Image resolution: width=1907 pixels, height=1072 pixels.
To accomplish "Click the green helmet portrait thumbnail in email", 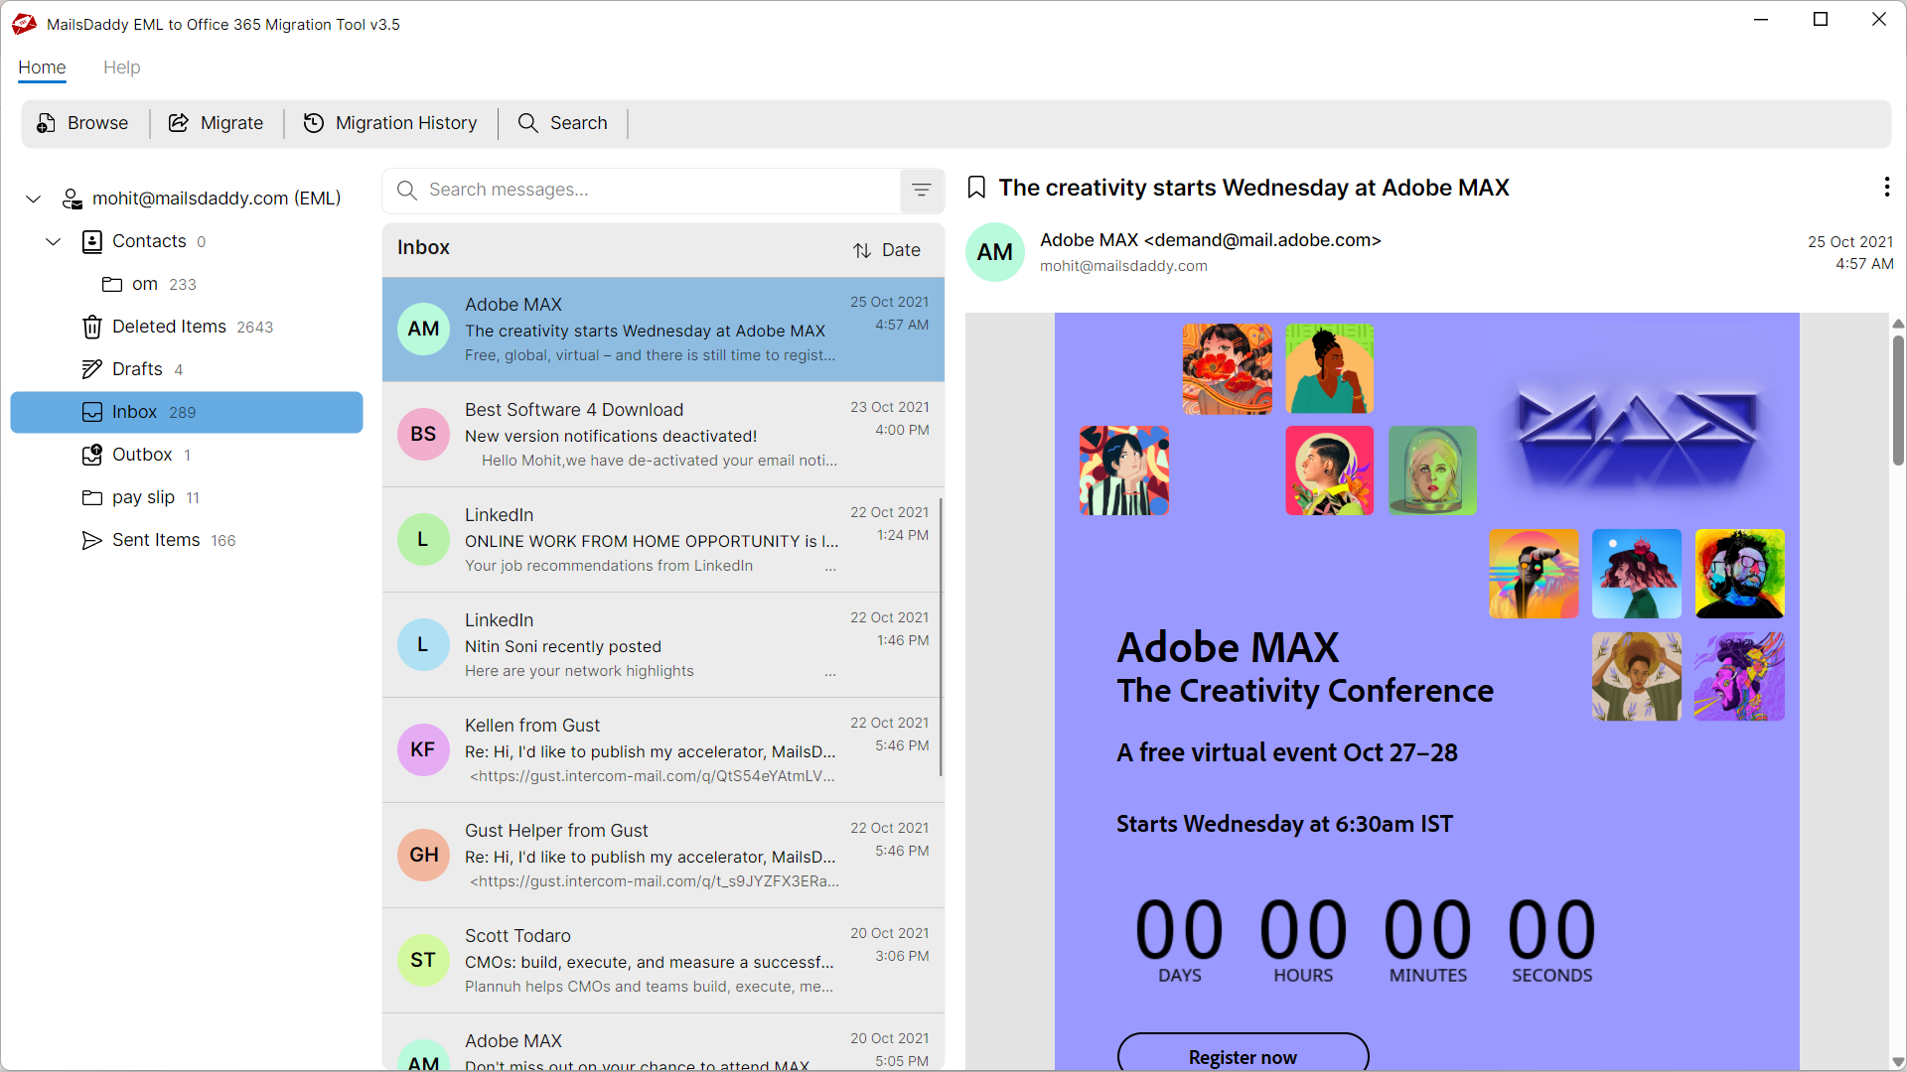I will (1432, 470).
